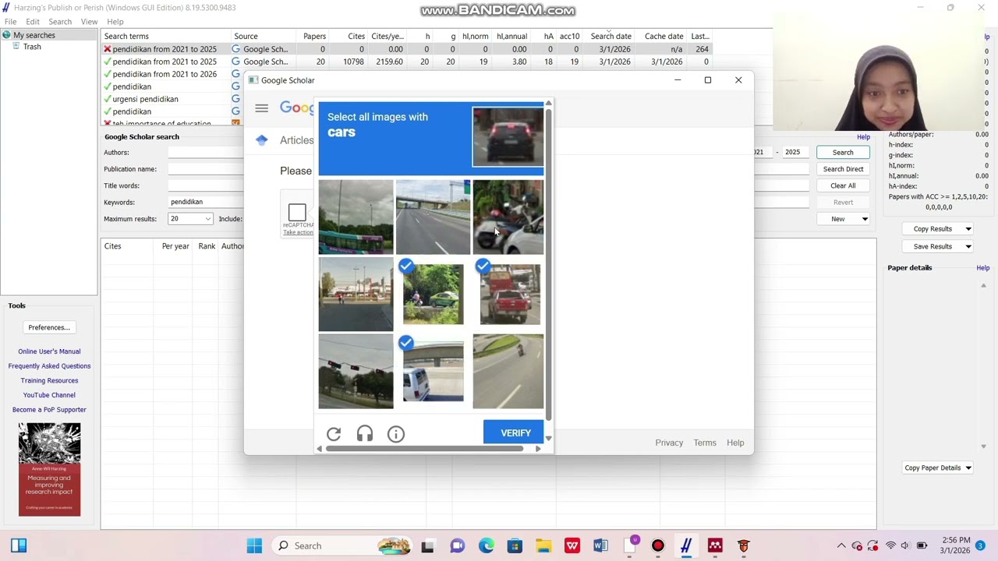
Task: Click captcha vertical scrollbar
Action: pyautogui.click(x=548, y=265)
